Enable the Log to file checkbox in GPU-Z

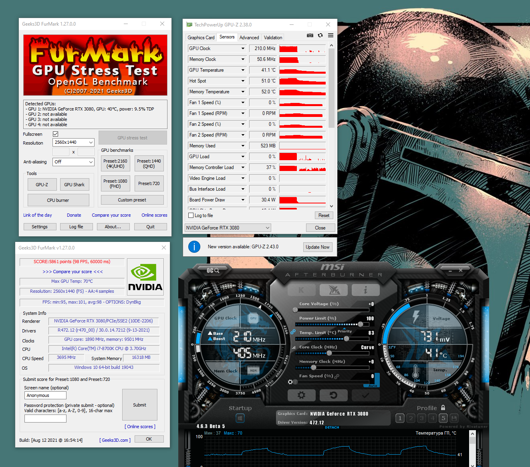pyautogui.click(x=191, y=215)
